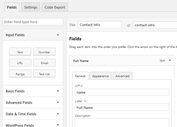Collapse the Input Fields section arrow
Screen dimensions: 177x127
point(58,35)
